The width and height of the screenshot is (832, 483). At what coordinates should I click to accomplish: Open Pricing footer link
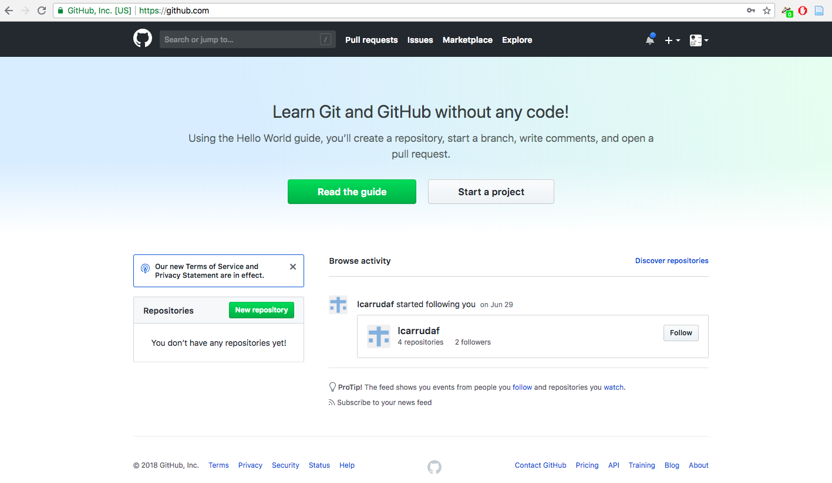(x=587, y=465)
